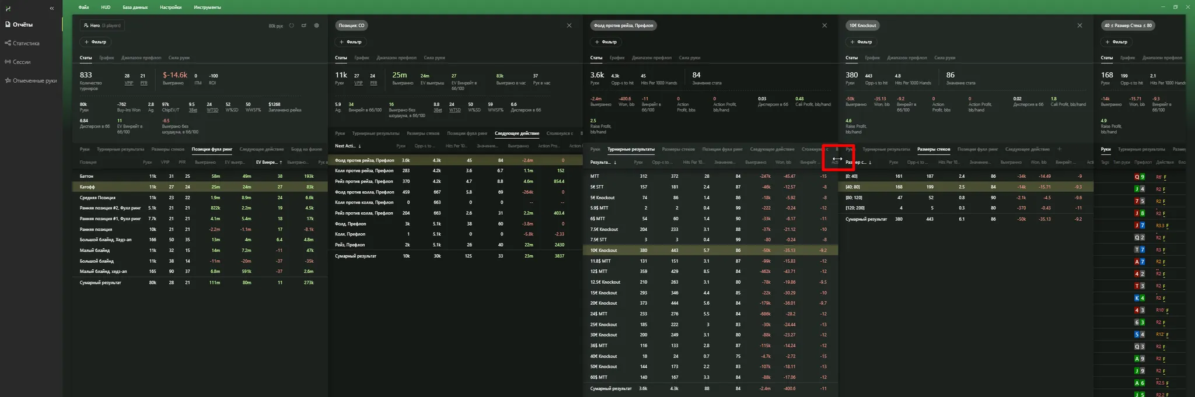Screen dimensions: 1195x397
Task: Switch to График tab in Hero panel
Action: click(x=106, y=58)
